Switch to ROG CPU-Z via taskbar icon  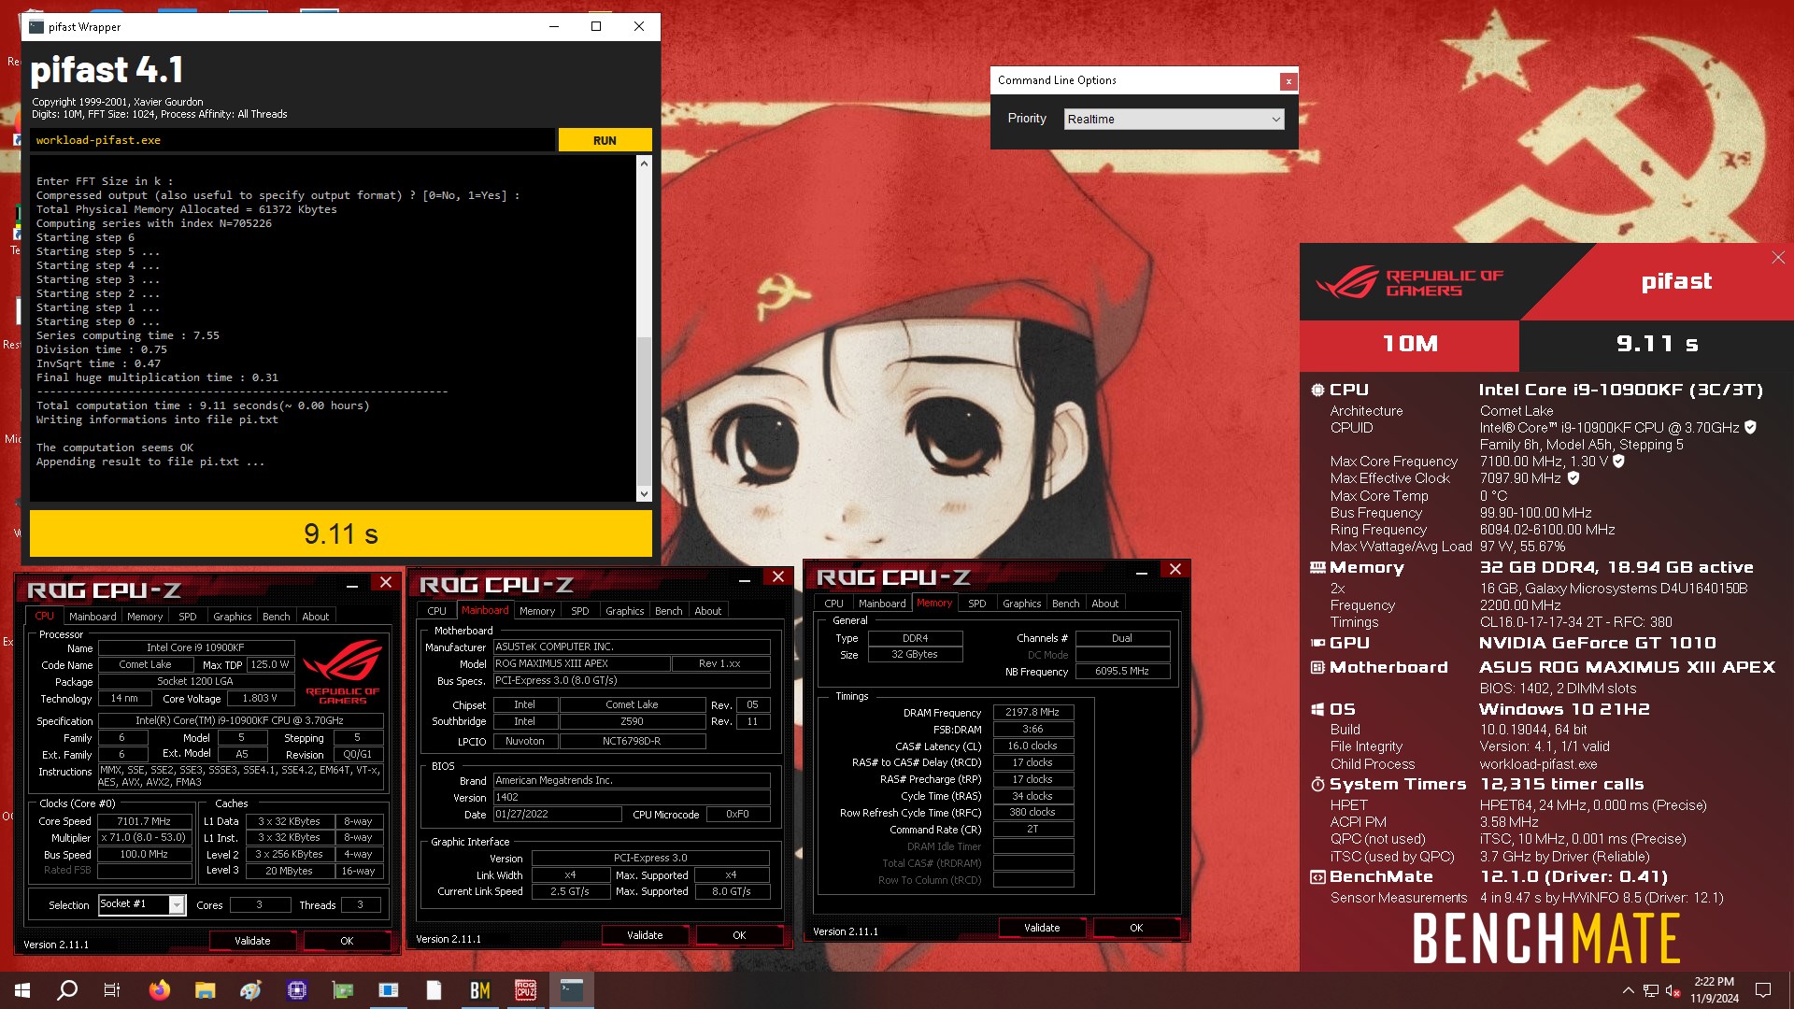[526, 990]
